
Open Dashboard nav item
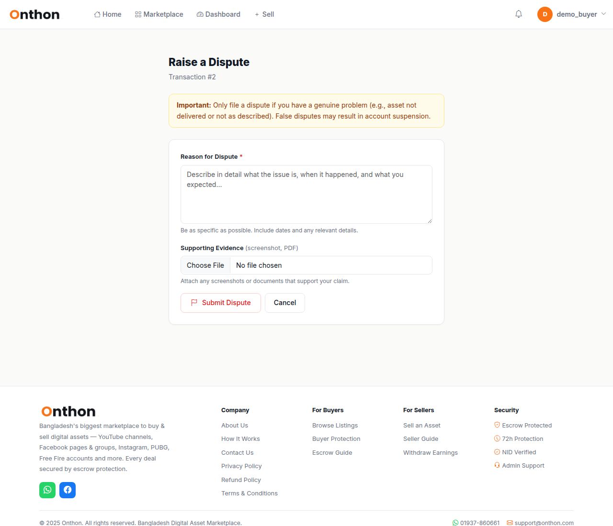(x=218, y=14)
